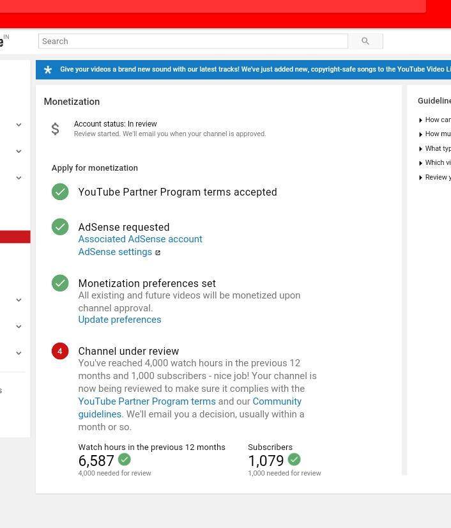Click checkmark beside Monetization preferences set
Screen dimensions: 451x528
(60, 283)
